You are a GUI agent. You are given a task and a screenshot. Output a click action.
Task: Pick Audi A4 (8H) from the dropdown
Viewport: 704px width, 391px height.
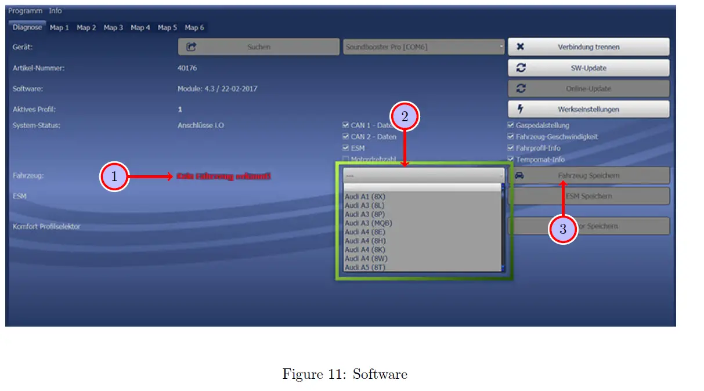pyautogui.click(x=423, y=241)
